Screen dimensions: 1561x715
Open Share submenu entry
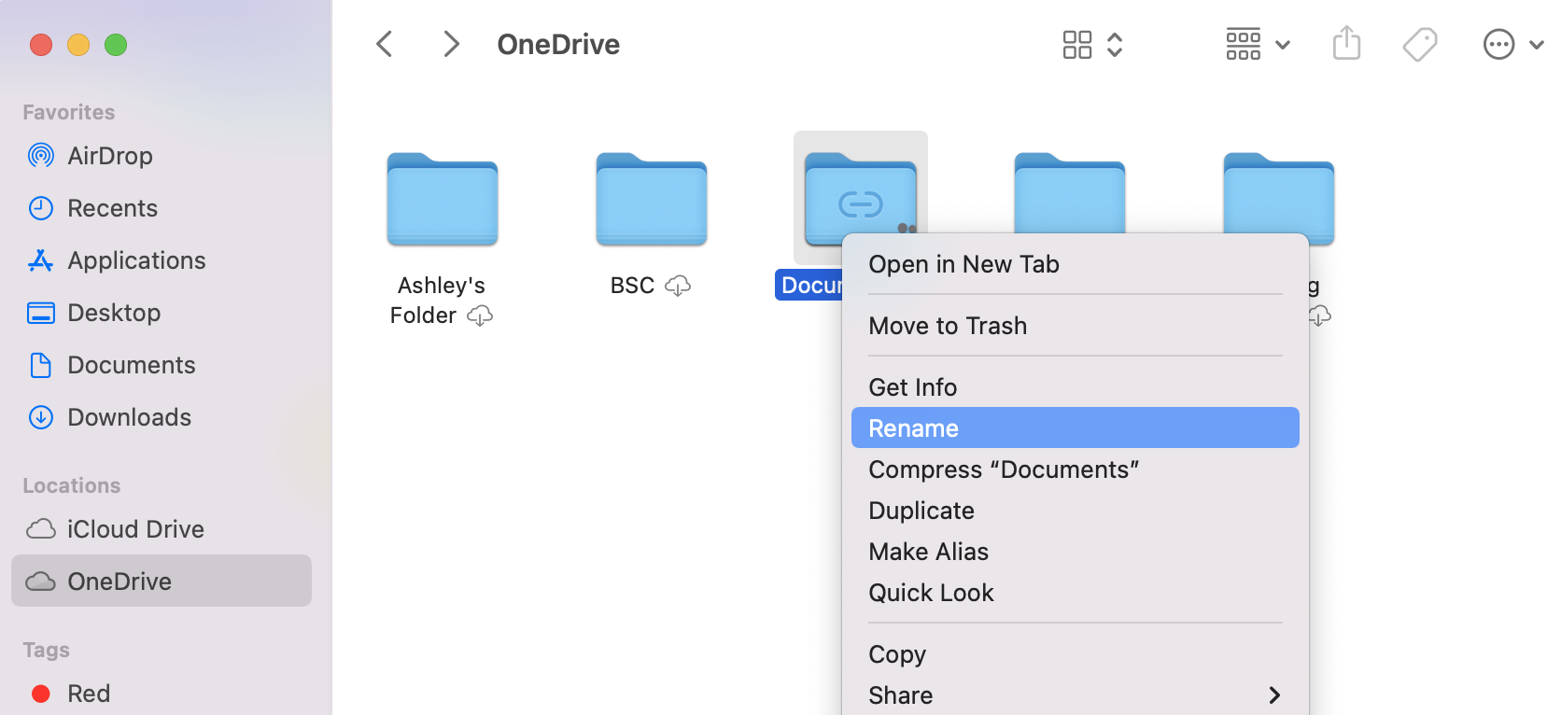pyautogui.click(x=1076, y=695)
